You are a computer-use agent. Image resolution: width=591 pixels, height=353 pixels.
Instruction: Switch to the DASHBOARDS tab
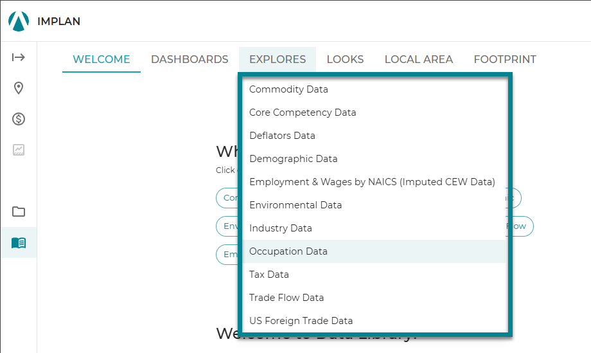tap(190, 59)
